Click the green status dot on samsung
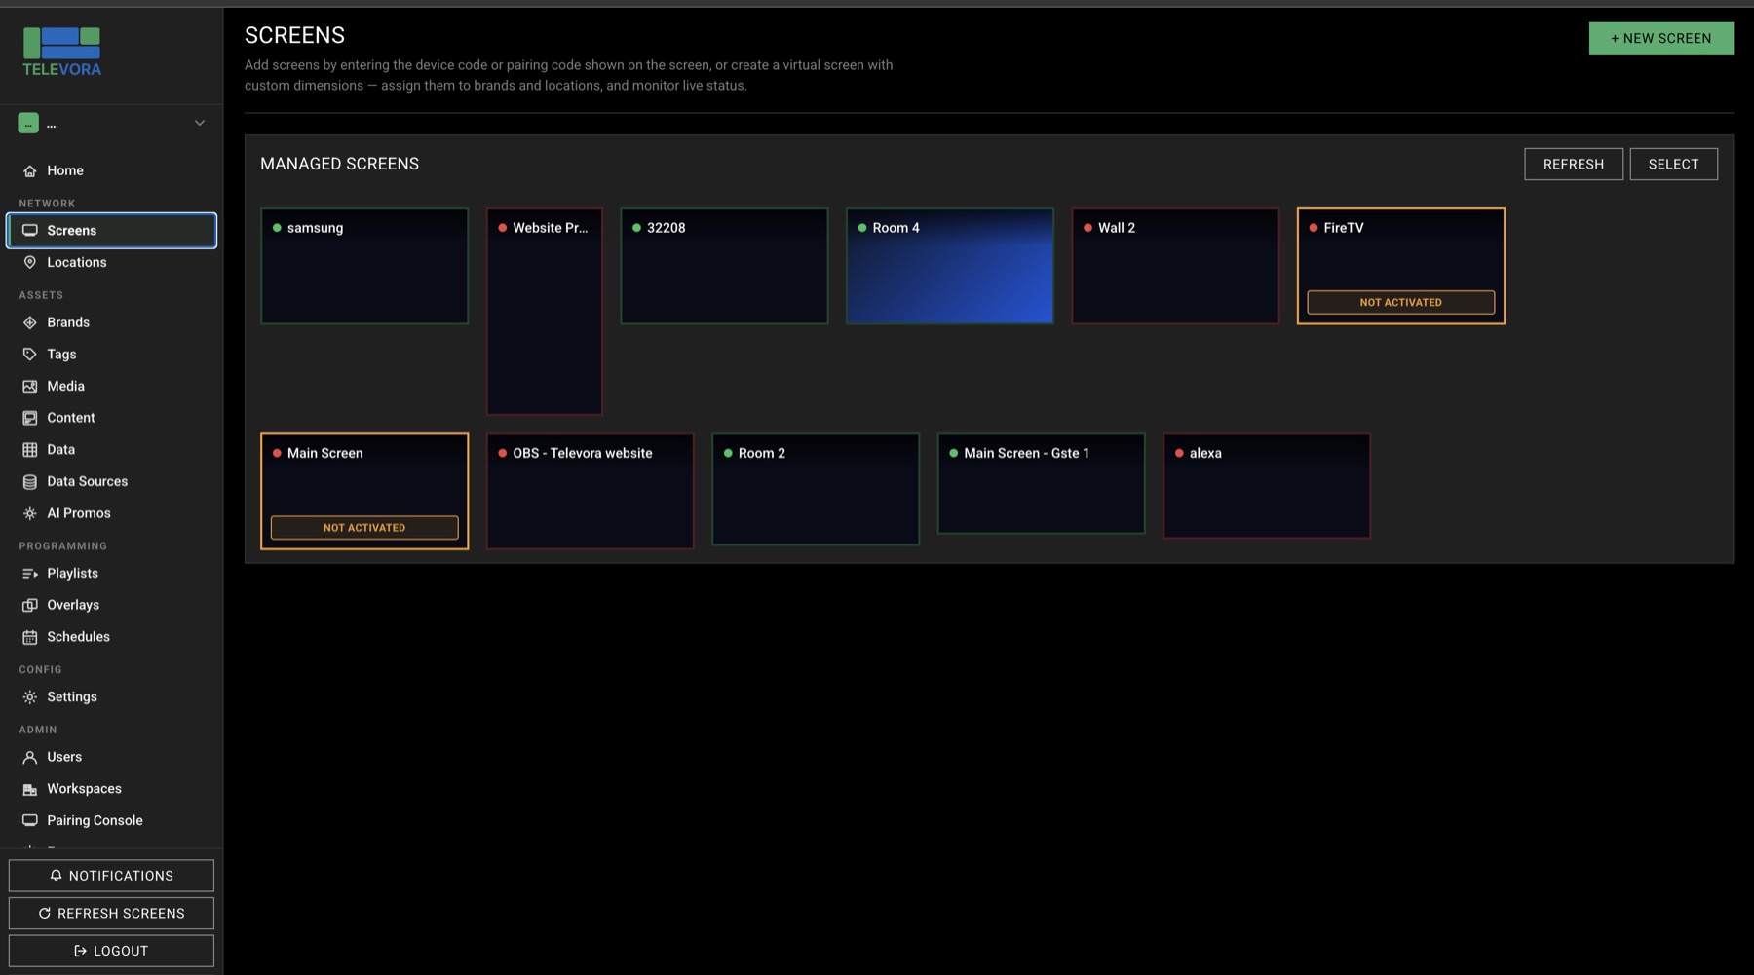Viewport: 1754px width, 975px height. tap(277, 228)
